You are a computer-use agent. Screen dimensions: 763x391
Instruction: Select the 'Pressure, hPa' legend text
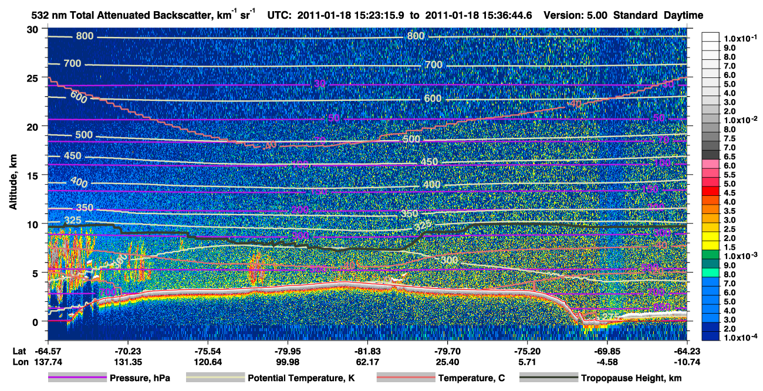pos(140,379)
